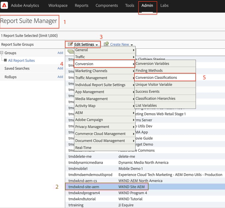Click the Edit Settings pencil icon
This screenshot has height=208, width=225.
(70, 44)
